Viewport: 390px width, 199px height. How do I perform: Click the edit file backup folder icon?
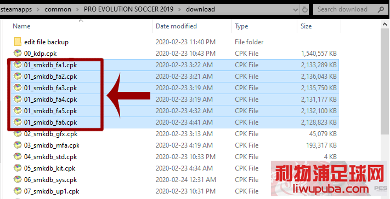click(x=18, y=42)
